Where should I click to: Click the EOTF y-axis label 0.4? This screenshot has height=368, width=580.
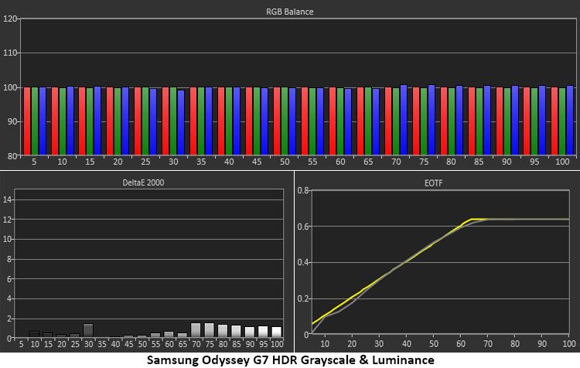click(303, 262)
